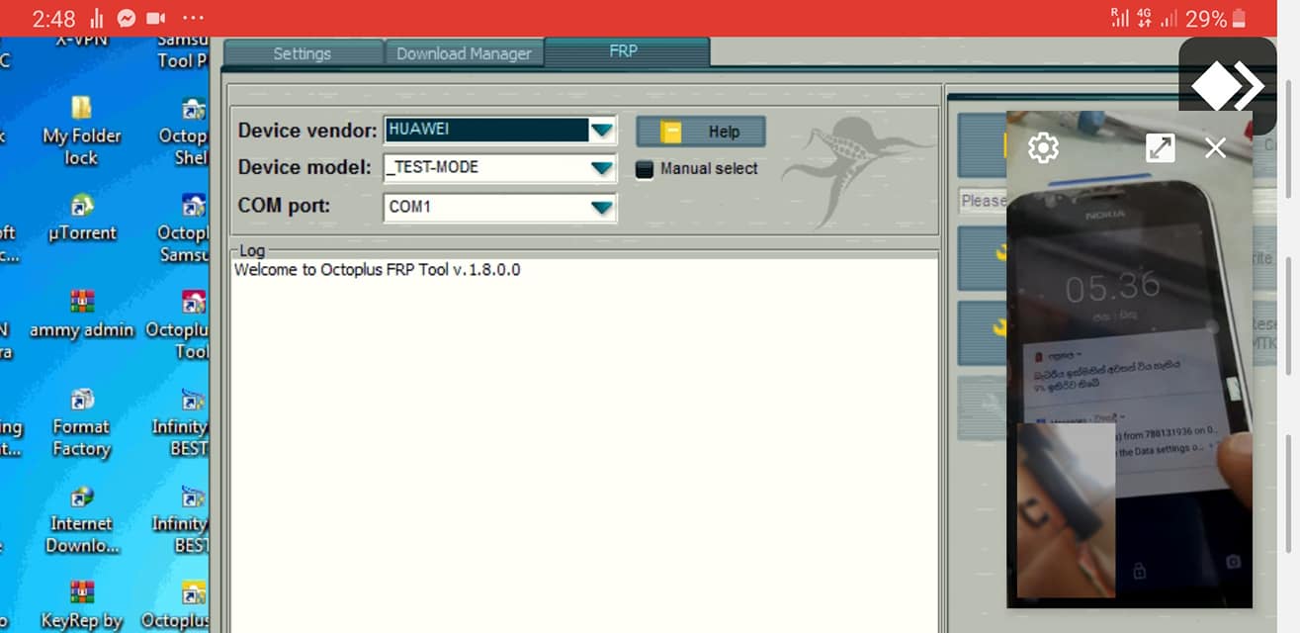
Task: Tap the small self-view video thumbnail
Action: 1067,510
